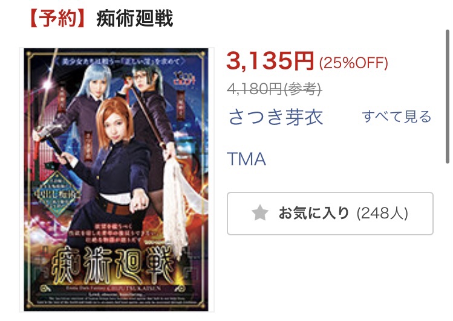Image resolution: width=453 pixels, height=321 pixels.
Task: Click the vertical scrollbar on the right
Action: pyautogui.click(x=448, y=97)
